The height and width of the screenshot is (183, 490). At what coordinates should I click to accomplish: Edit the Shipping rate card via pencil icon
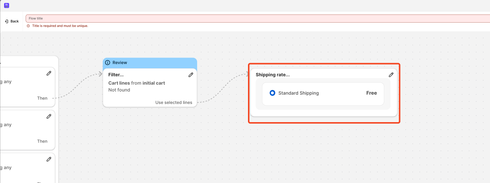coord(391,75)
